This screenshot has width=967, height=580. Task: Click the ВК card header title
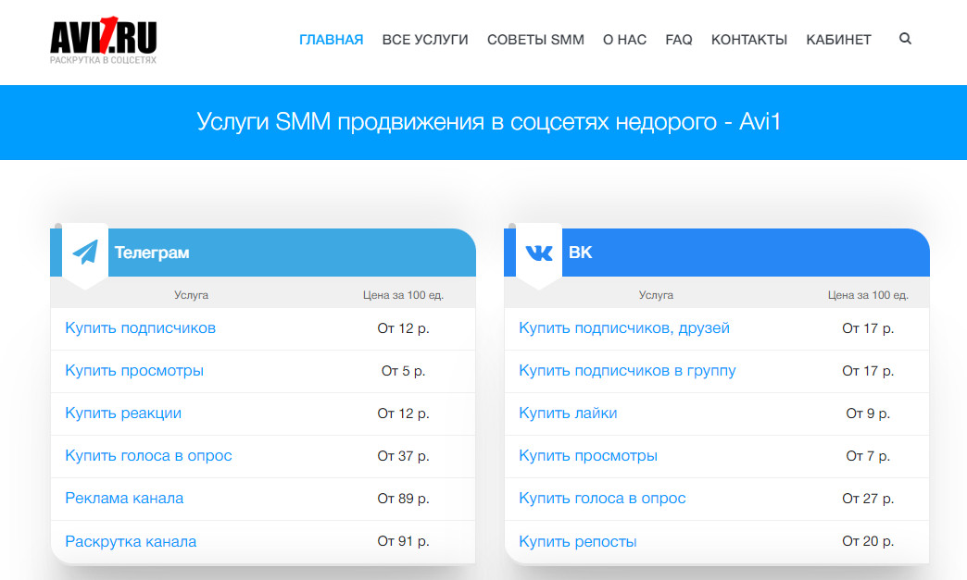tap(581, 253)
